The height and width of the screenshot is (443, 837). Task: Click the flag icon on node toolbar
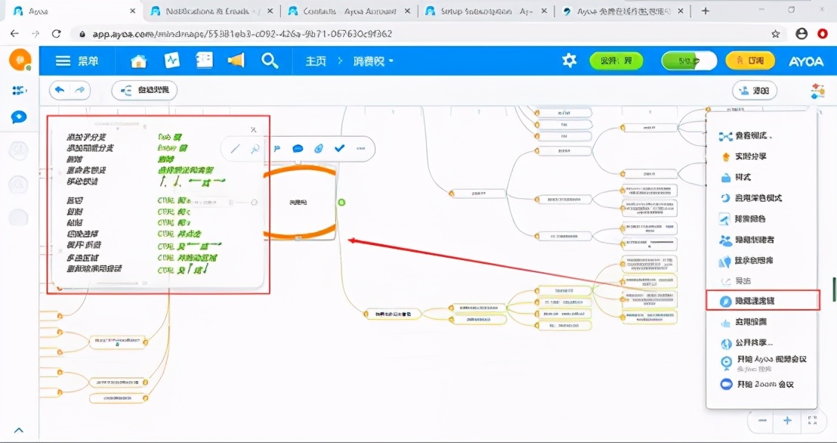[277, 149]
